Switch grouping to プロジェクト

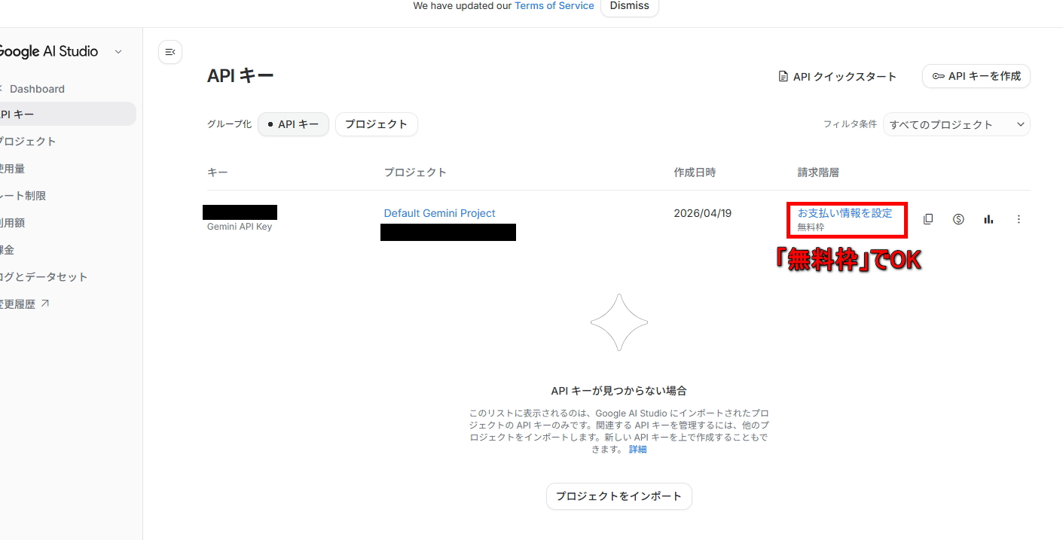point(376,124)
